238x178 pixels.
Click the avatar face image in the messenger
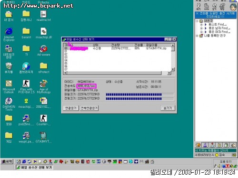coord(233,7)
